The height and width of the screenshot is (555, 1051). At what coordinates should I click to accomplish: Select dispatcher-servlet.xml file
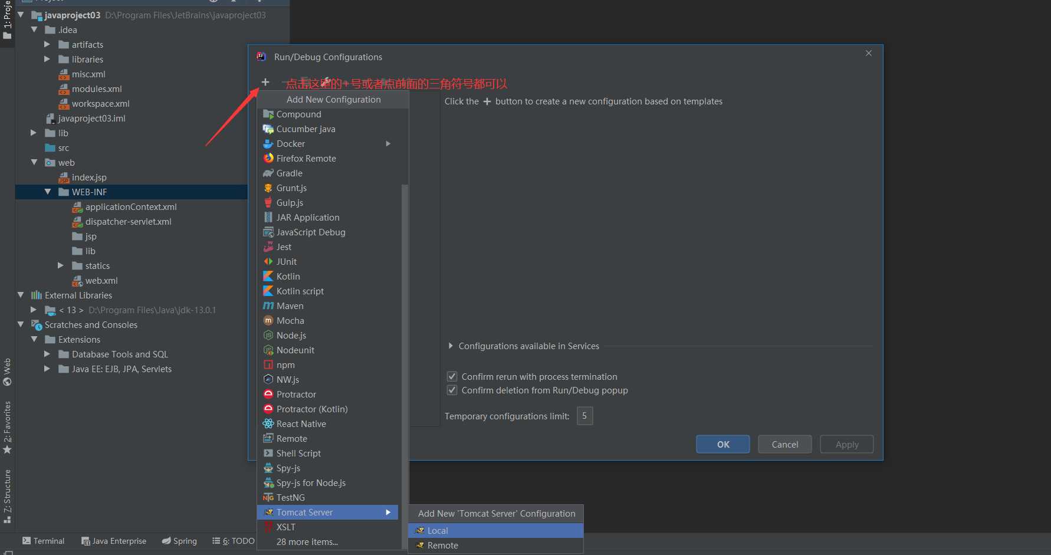click(x=121, y=221)
